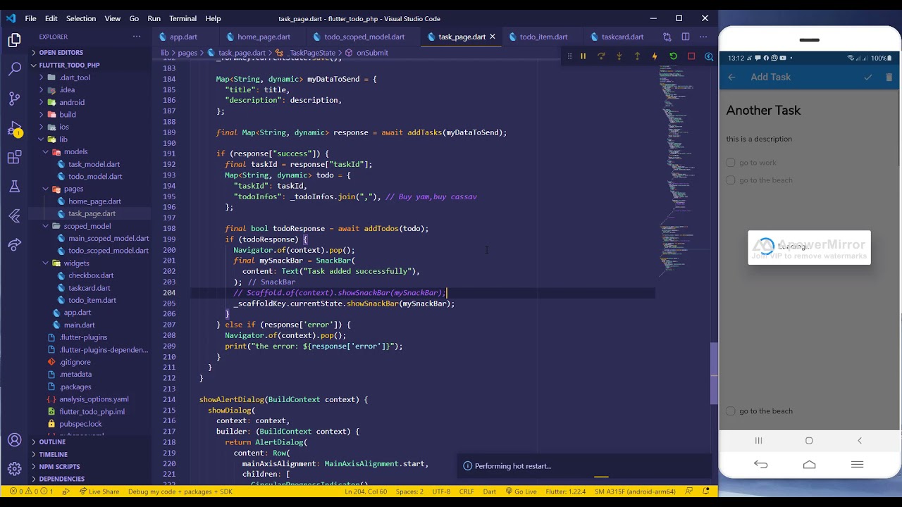Click Flutter: 1.22.4 version status item
This screenshot has height=507, width=902.
tap(566, 492)
